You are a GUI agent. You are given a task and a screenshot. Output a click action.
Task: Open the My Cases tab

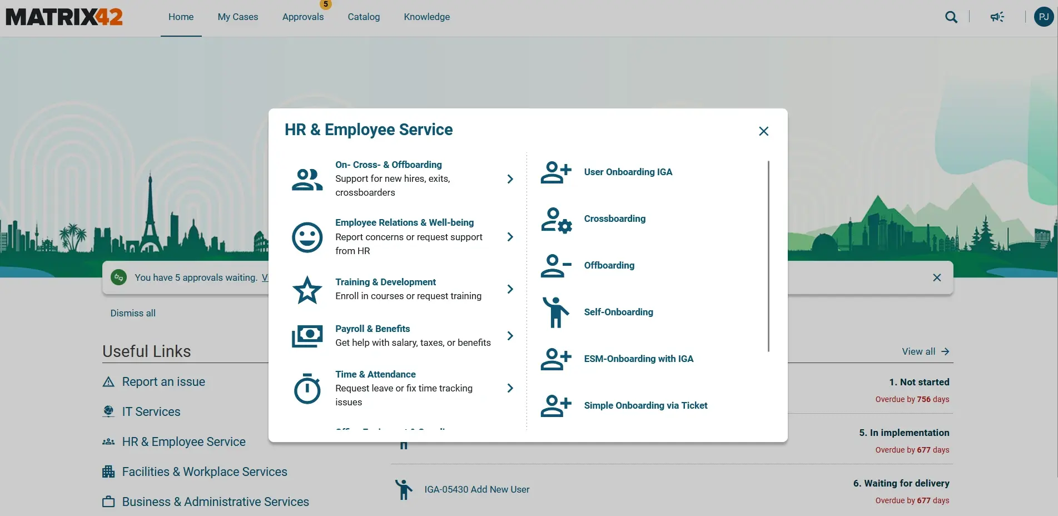pos(237,17)
